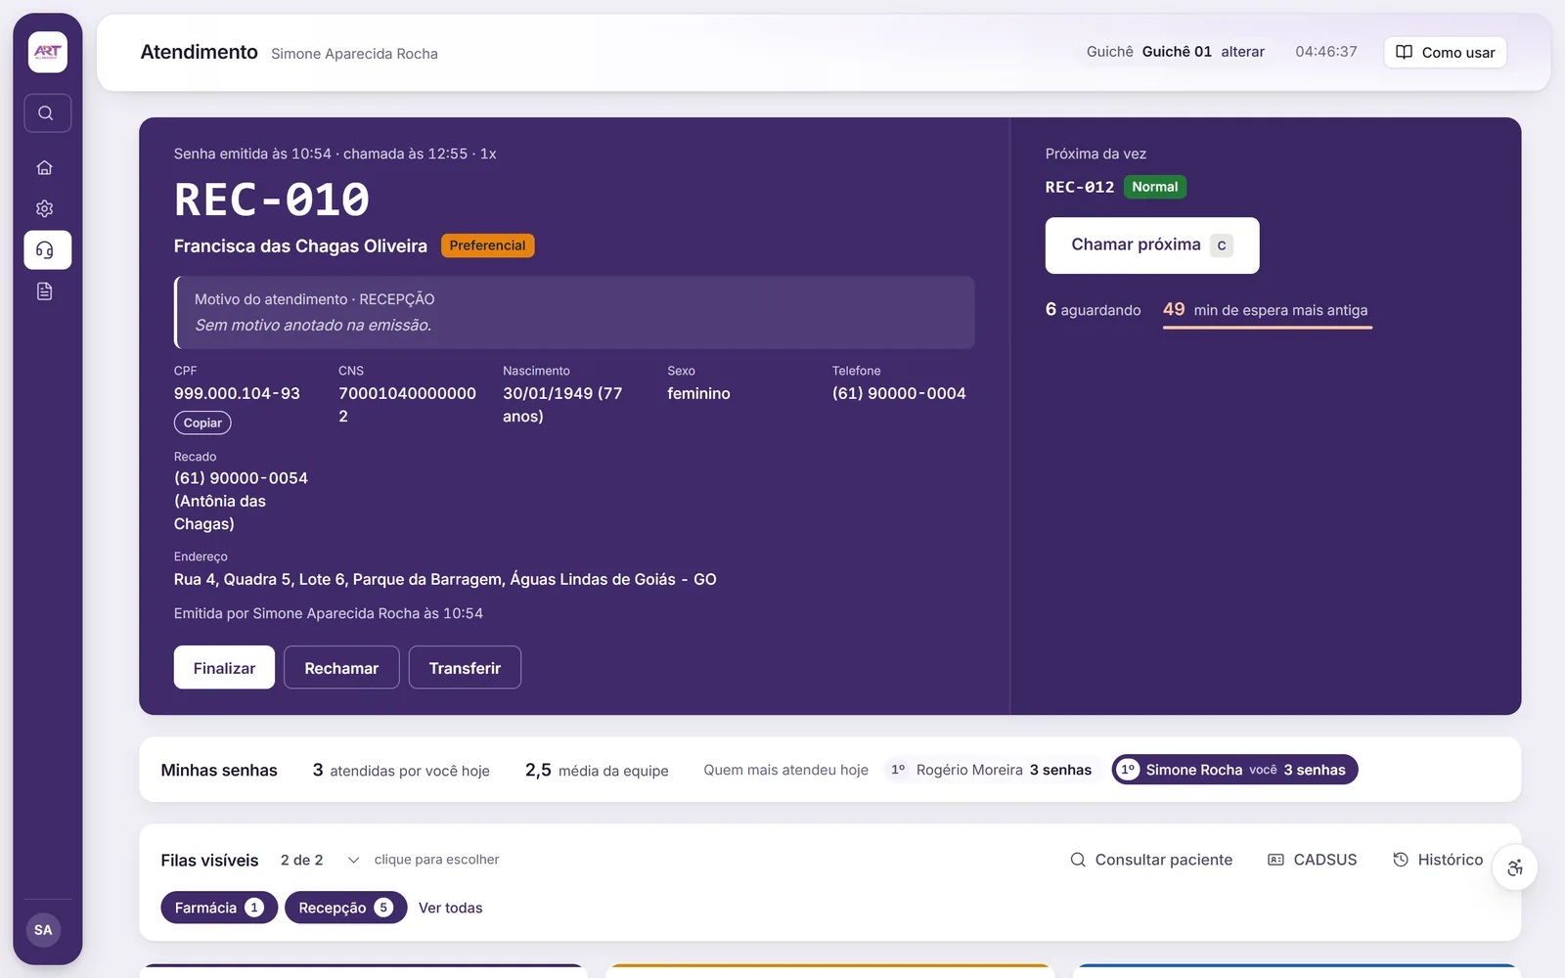
Task: Click the Normal badge next to REC-012
Action: [1154, 187]
